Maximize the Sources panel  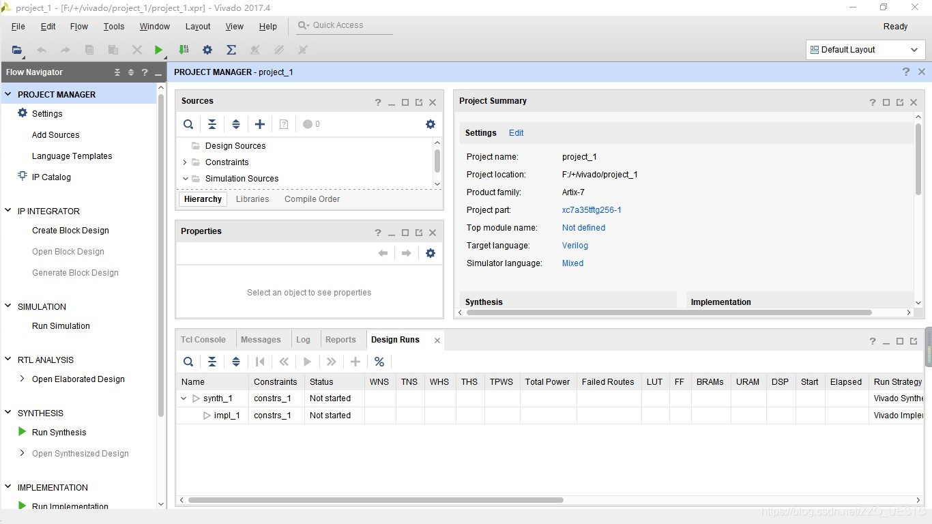[405, 102]
